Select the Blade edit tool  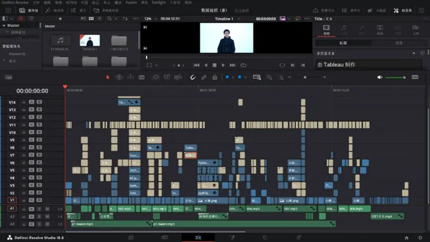point(142,77)
